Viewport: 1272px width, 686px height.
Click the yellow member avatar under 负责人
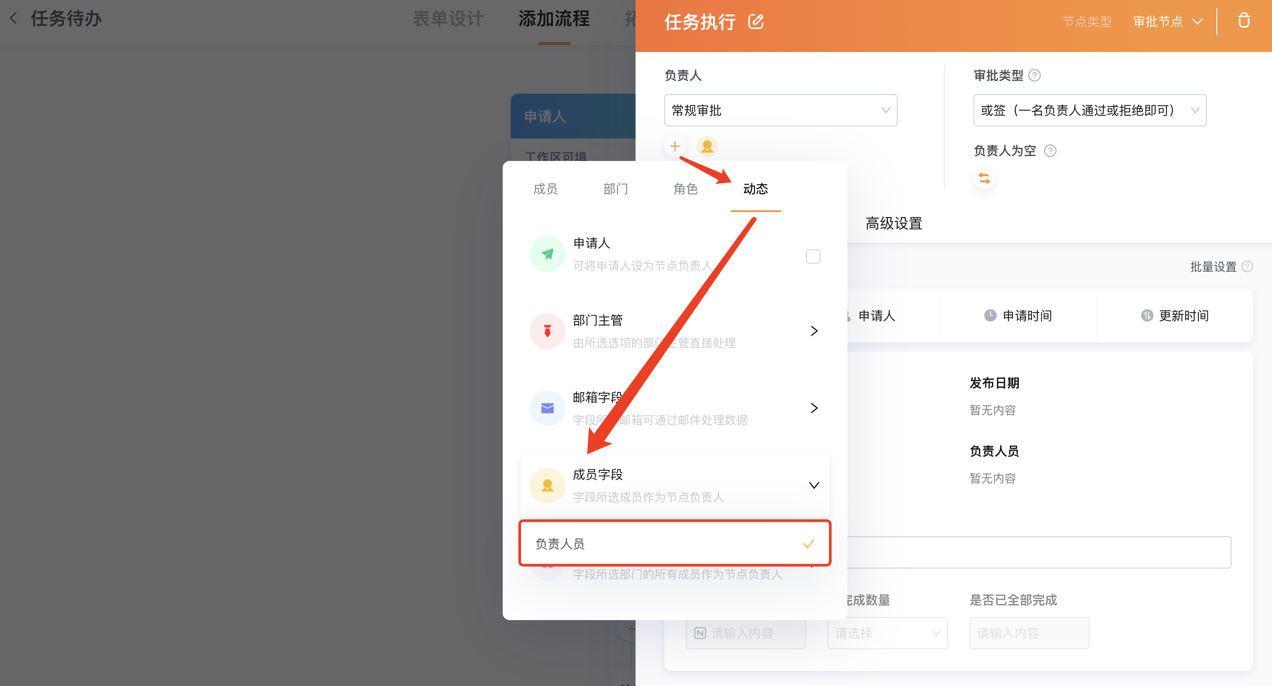coord(706,147)
